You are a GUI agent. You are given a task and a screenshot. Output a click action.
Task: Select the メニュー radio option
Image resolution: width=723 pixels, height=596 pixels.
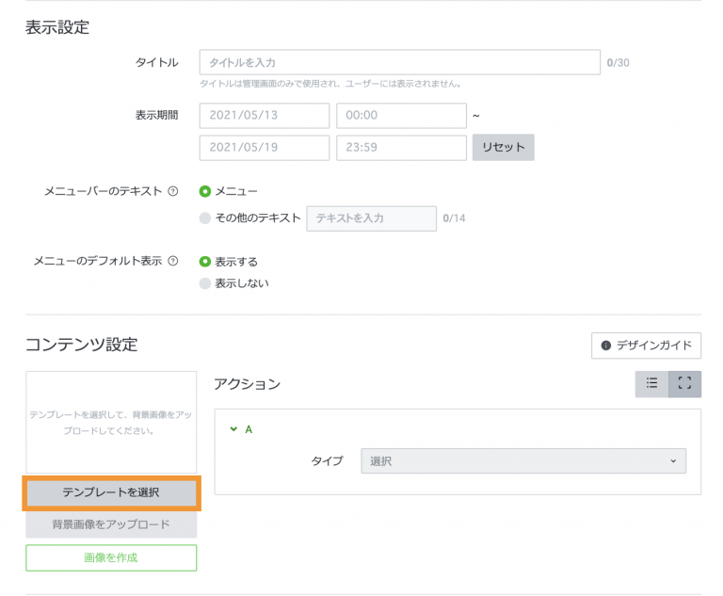tap(205, 191)
